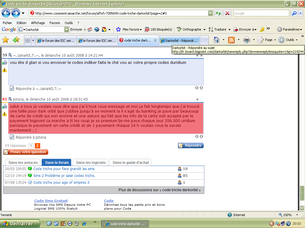Open the Help question mark menu
The width and height of the screenshot is (305, 228).
click(78, 23)
